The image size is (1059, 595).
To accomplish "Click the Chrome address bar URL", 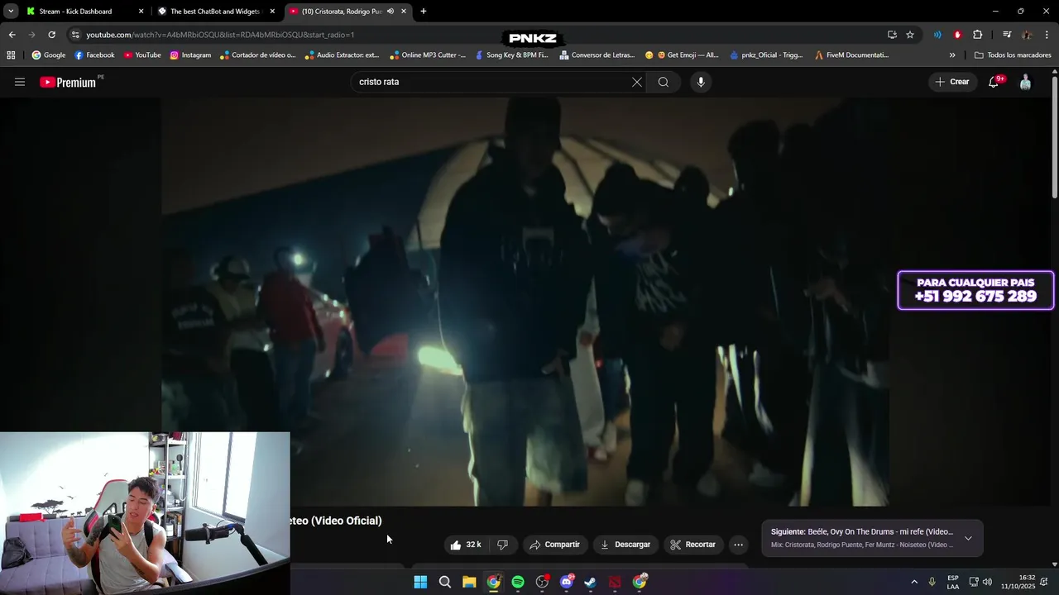I will point(220,35).
